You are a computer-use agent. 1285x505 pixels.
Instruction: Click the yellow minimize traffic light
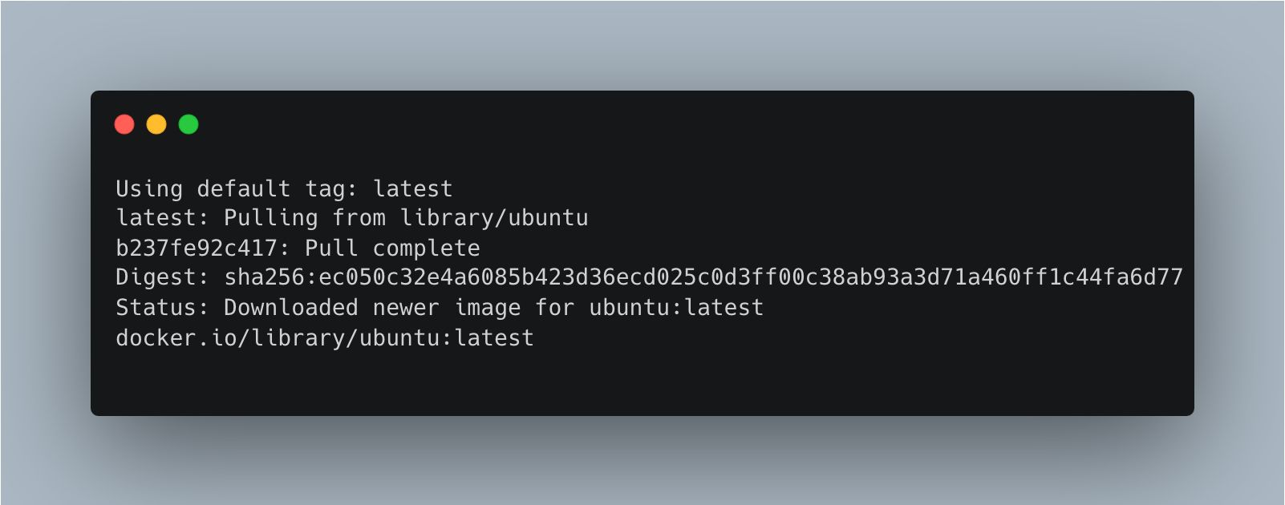tap(156, 124)
